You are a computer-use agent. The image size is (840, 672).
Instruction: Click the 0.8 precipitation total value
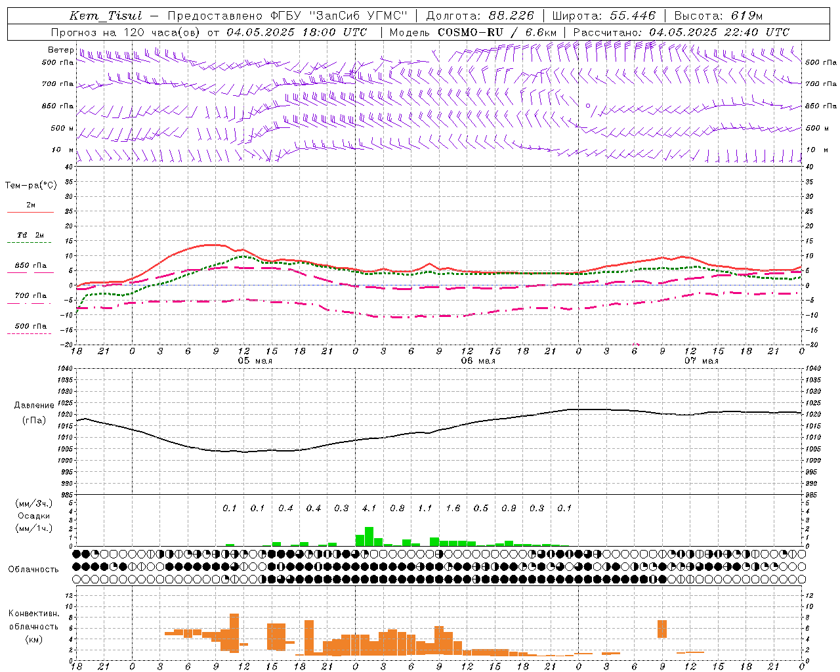coord(397,508)
